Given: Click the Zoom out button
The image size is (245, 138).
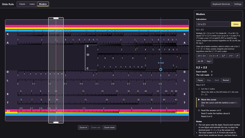Looking at the screenshot, I should [x=96, y=127].
